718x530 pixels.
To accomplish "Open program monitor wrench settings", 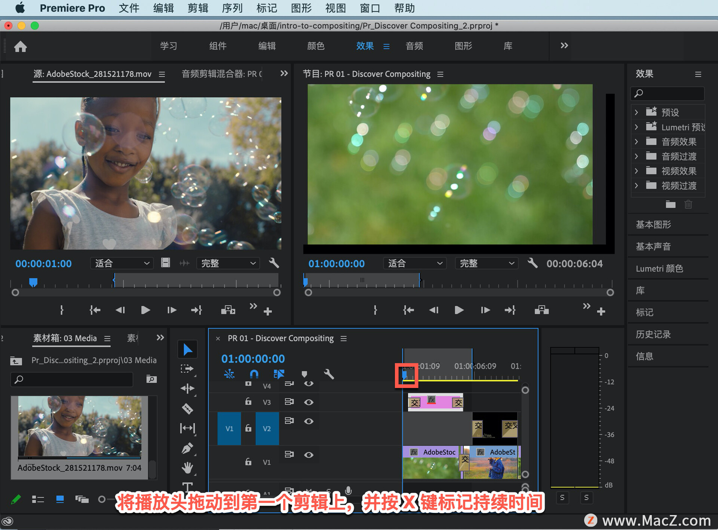I will 533,263.
